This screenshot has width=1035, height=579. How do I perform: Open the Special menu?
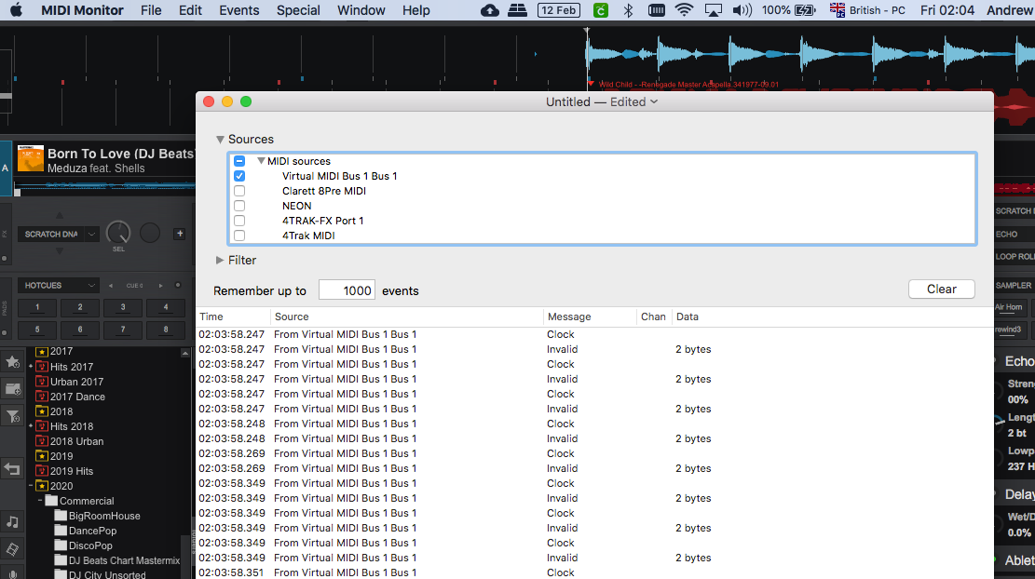pyautogui.click(x=298, y=10)
